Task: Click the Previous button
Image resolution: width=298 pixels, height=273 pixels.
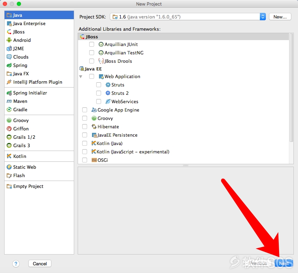Action: (258, 263)
